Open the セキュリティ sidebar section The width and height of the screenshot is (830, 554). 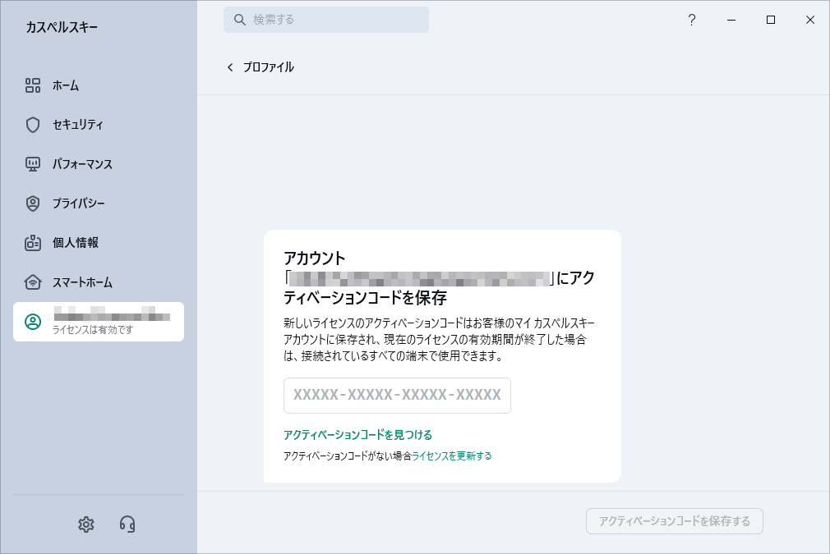click(x=64, y=125)
